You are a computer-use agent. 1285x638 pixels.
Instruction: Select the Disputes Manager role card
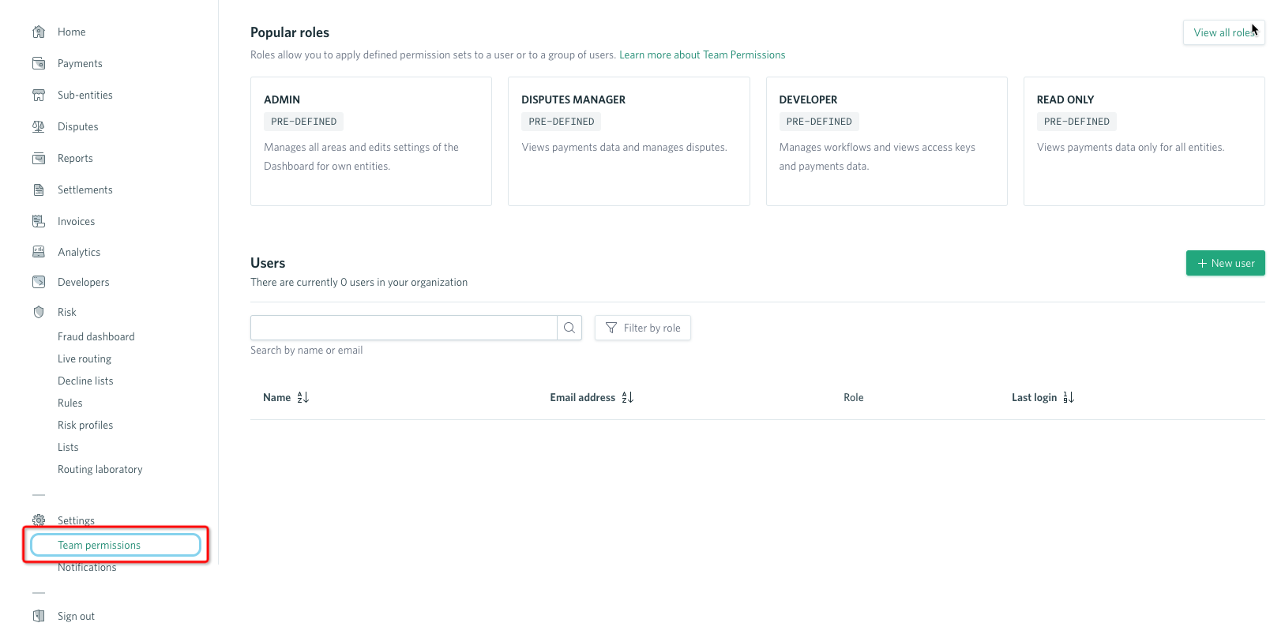click(x=629, y=141)
